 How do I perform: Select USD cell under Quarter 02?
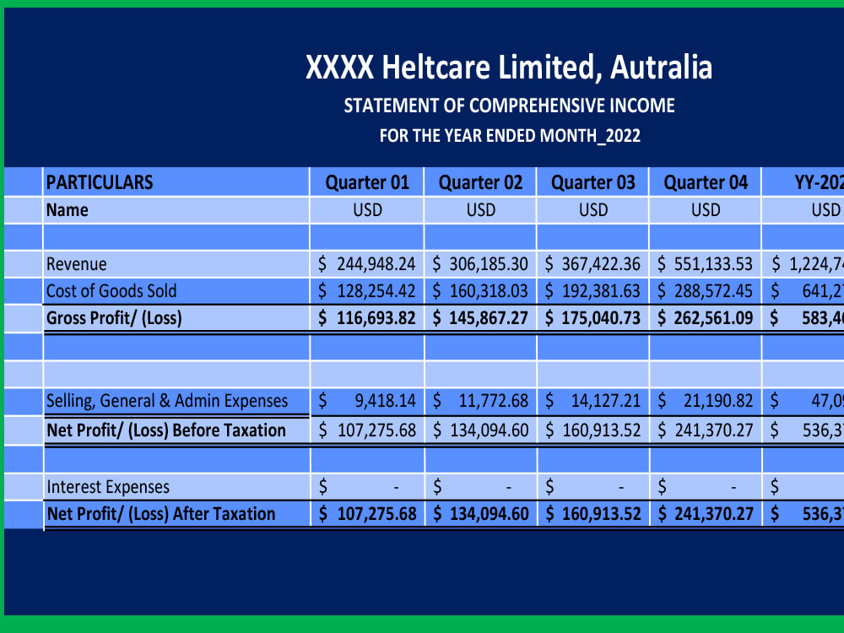tap(480, 210)
